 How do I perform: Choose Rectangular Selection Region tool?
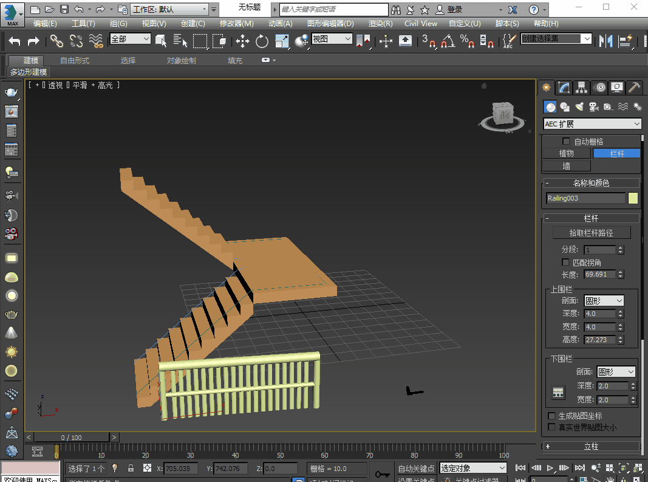pyautogui.click(x=200, y=41)
